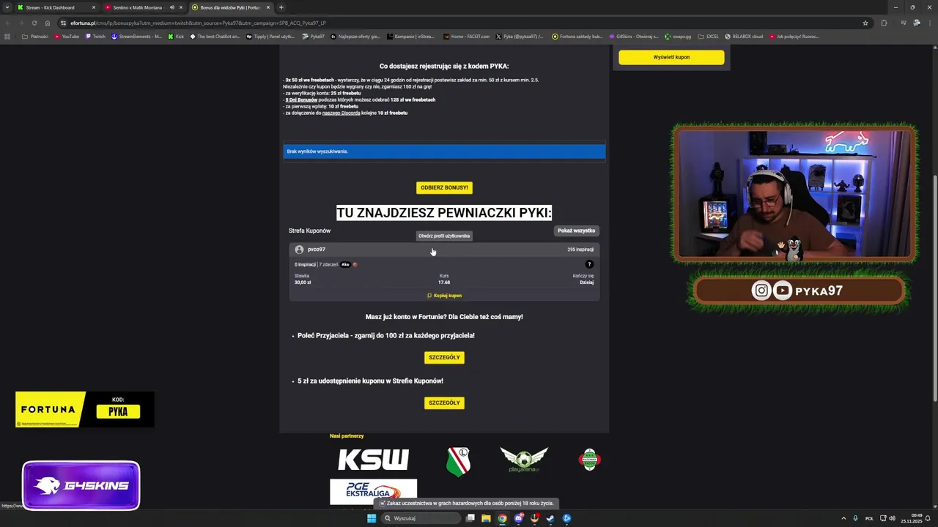Open the swapx.gg bookmark

click(x=678, y=37)
